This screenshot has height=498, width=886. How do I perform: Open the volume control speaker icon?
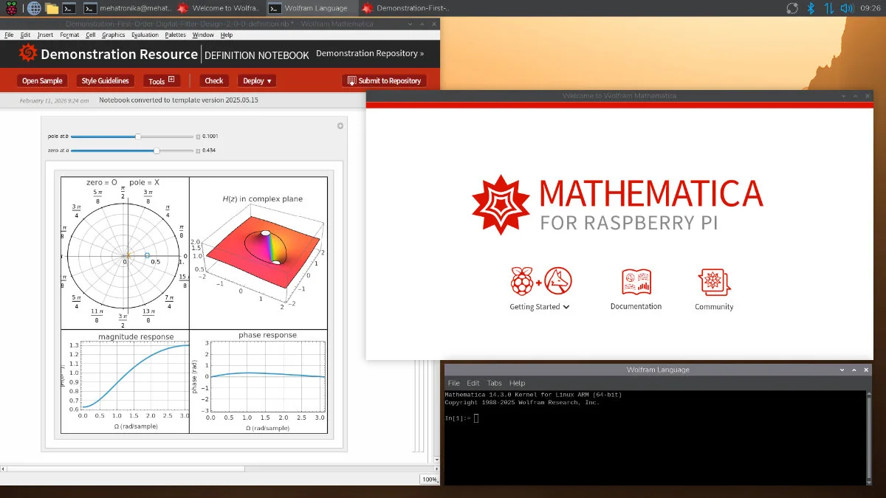pyautogui.click(x=847, y=8)
